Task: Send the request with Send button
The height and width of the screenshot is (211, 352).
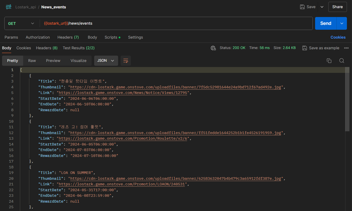Action: coord(326,23)
